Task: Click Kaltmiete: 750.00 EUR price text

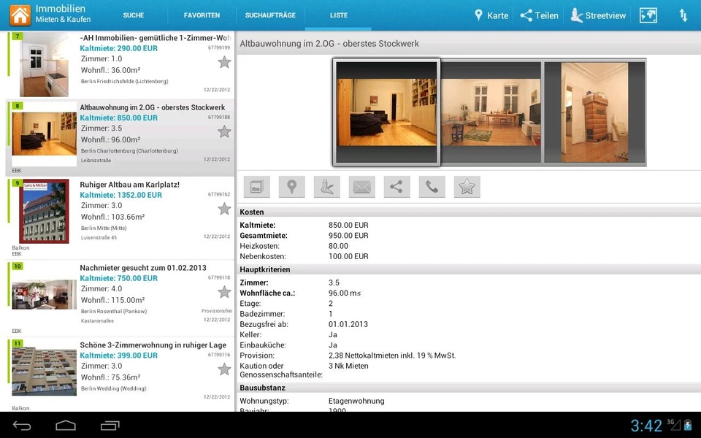Action: click(x=118, y=278)
